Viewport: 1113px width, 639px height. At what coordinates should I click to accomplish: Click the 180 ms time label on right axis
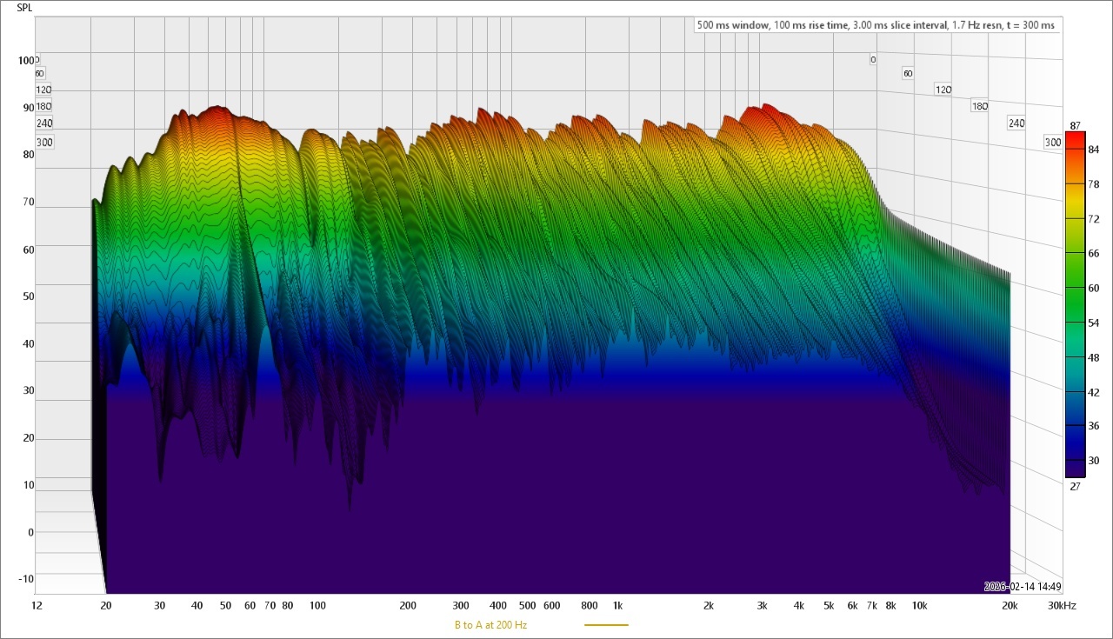[979, 106]
